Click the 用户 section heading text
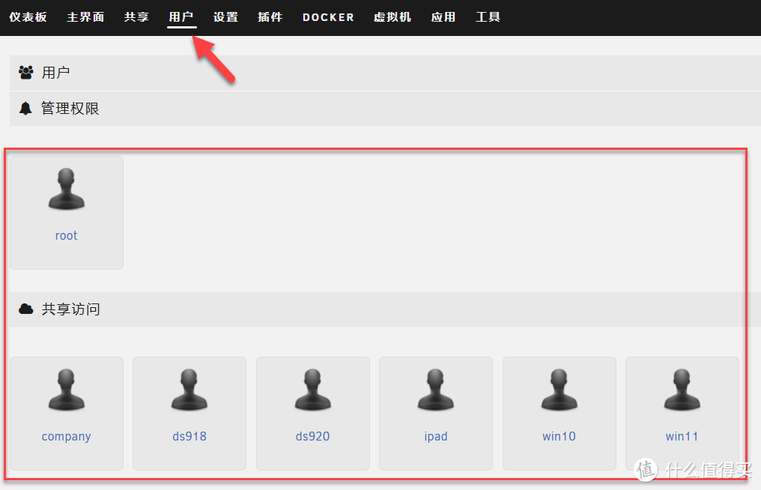The height and width of the screenshot is (490, 761). [x=56, y=73]
